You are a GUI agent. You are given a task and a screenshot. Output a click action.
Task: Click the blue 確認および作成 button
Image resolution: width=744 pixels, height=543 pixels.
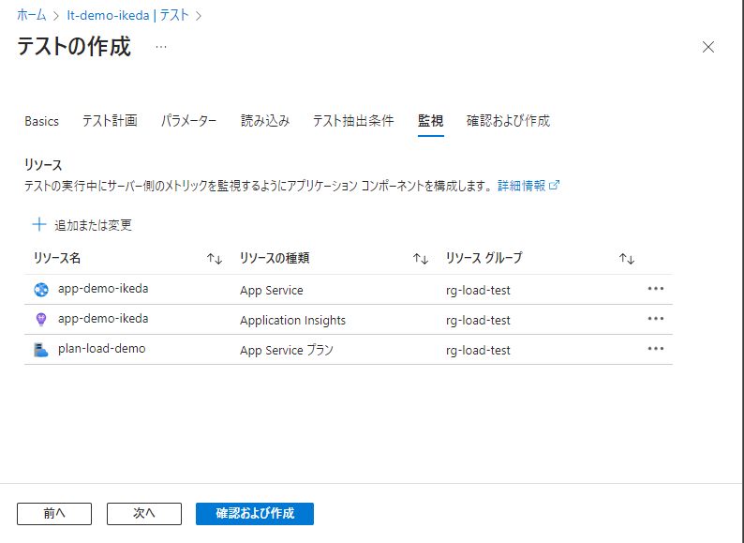coord(255,514)
